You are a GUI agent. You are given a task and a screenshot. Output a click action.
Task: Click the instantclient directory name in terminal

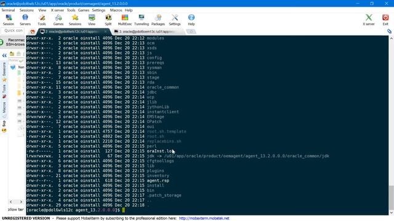[x=163, y=112]
